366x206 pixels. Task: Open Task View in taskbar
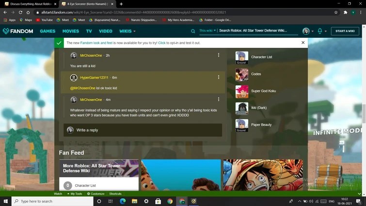(111, 201)
